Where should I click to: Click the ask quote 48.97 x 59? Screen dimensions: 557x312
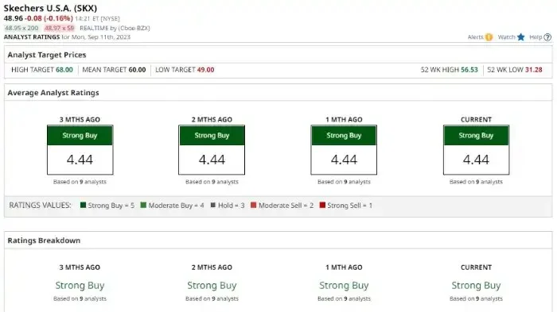(60, 28)
